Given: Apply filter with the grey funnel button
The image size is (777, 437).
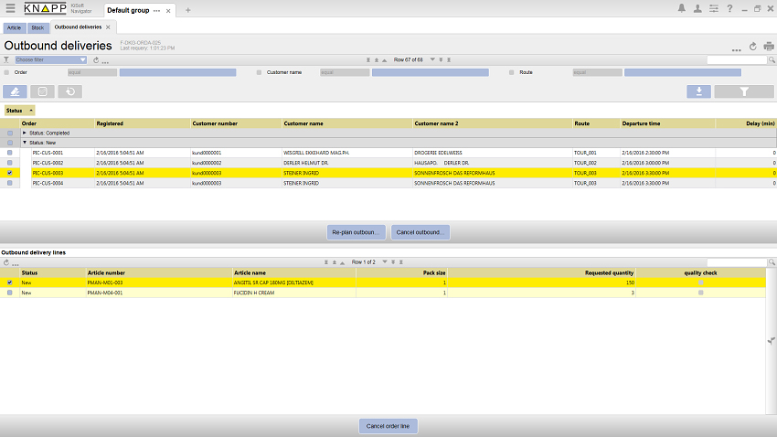Looking at the screenshot, I should click(x=744, y=91).
